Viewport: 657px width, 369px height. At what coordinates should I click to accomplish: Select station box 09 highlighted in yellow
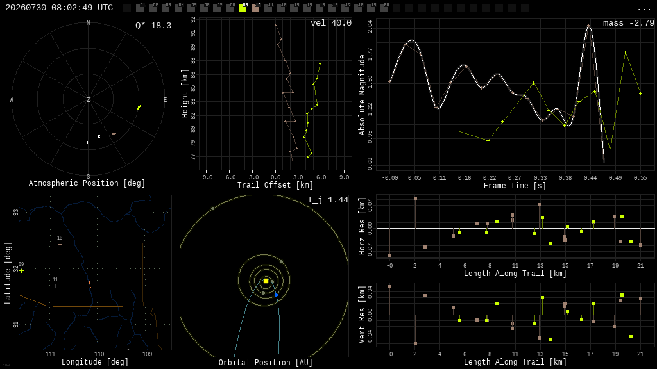(243, 8)
